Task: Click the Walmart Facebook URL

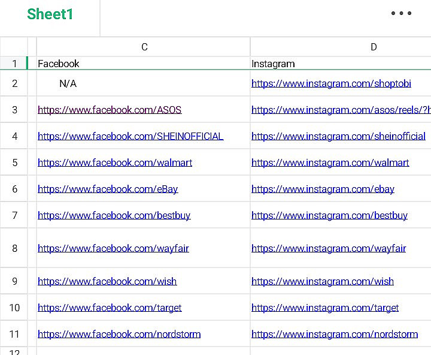Action: point(115,163)
